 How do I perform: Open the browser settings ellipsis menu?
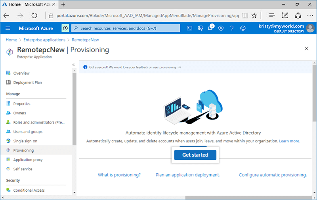[310, 16]
